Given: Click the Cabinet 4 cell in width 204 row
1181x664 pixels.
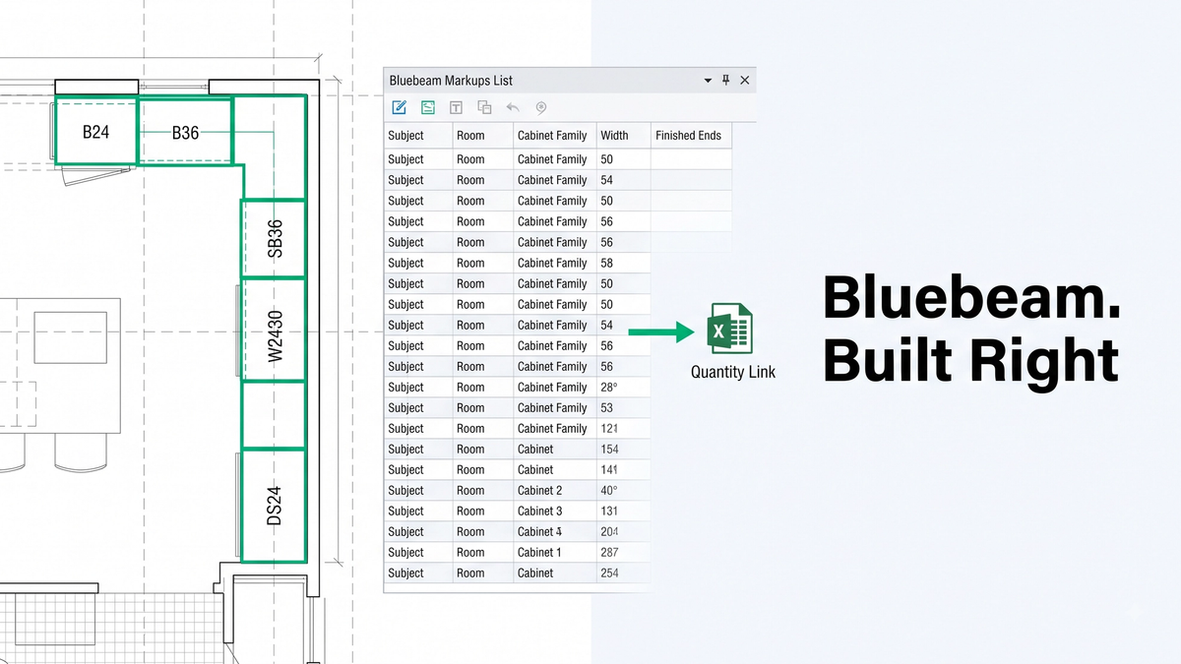Looking at the screenshot, I should click(555, 532).
